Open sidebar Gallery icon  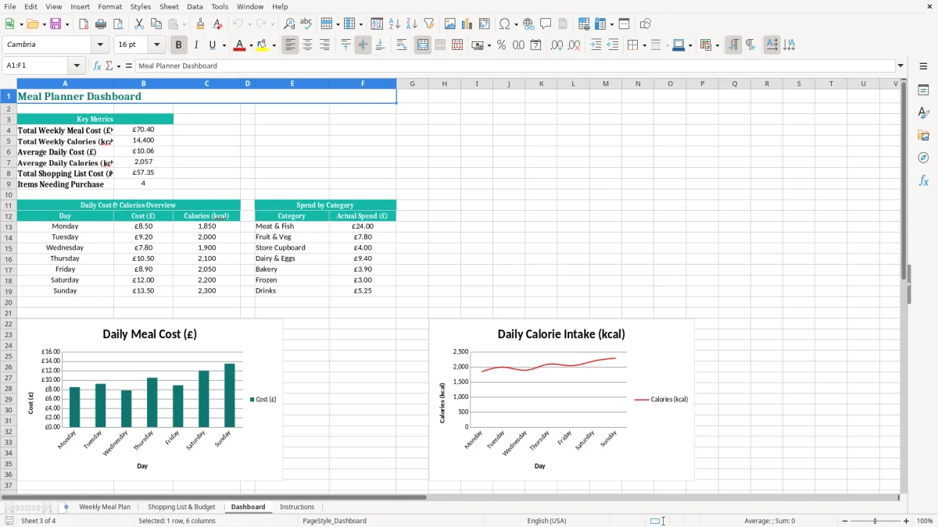coord(923,135)
